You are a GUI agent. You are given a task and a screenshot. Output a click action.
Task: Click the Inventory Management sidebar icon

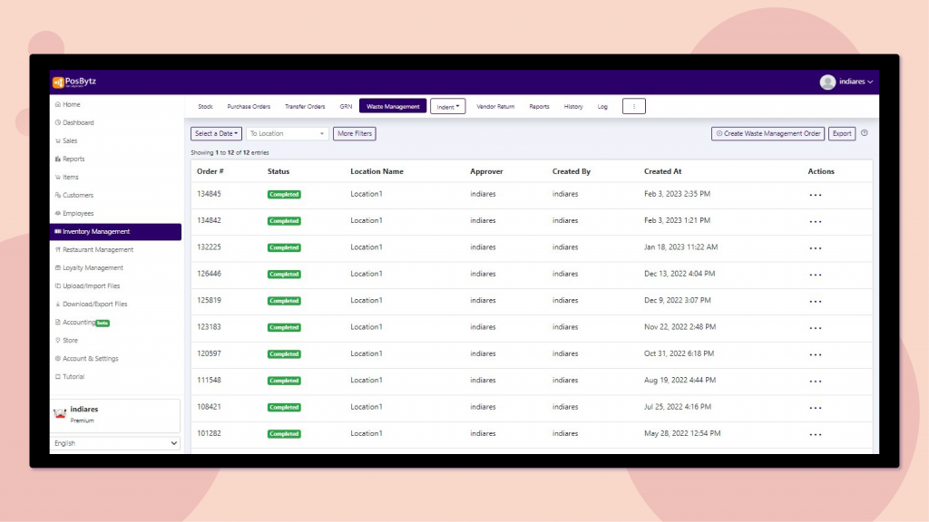[60, 231]
